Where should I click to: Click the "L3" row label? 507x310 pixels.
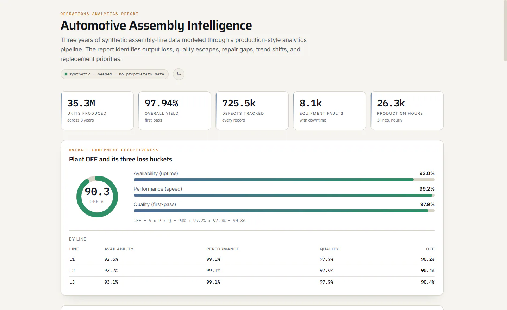pyautogui.click(x=72, y=282)
